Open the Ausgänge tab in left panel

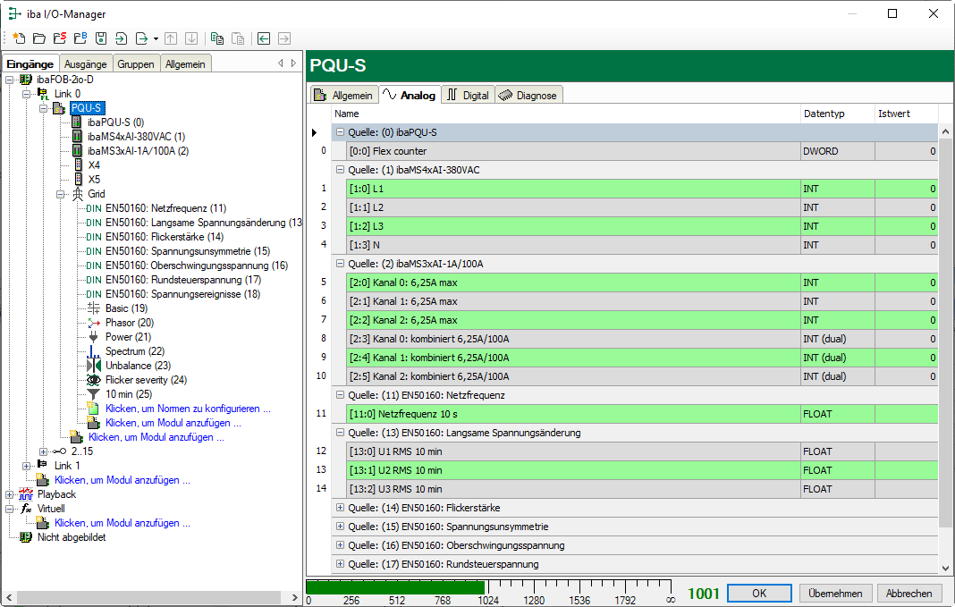[x=86, y=63]
